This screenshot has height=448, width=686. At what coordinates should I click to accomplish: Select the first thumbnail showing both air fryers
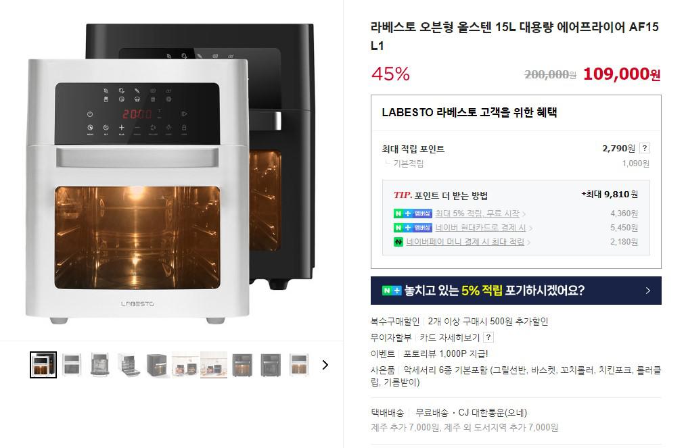click(43, 364)
